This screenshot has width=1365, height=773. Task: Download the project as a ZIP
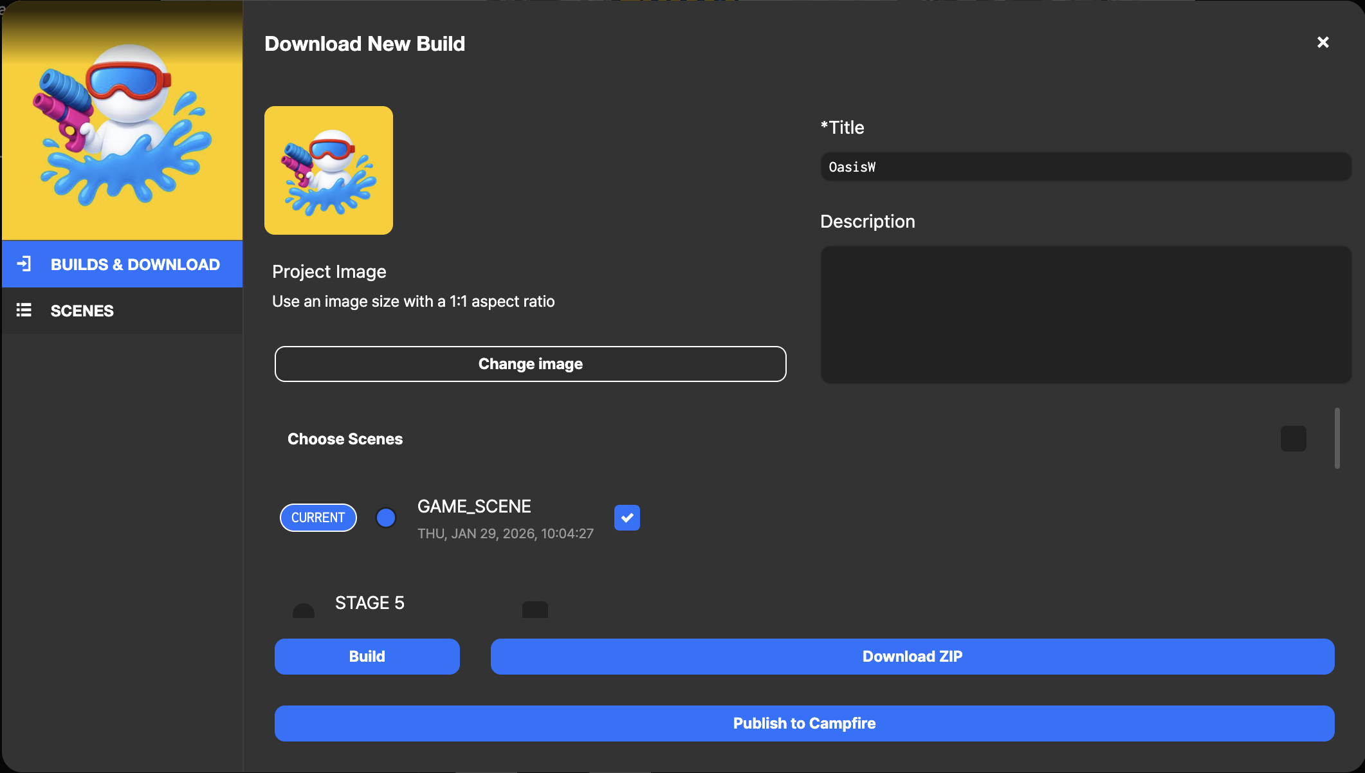(912, 656)
